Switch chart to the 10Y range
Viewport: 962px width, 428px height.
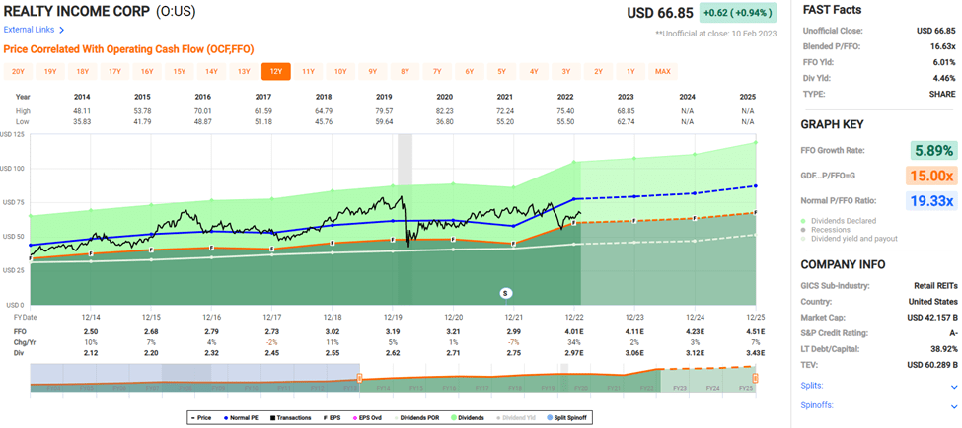[340, 72]
